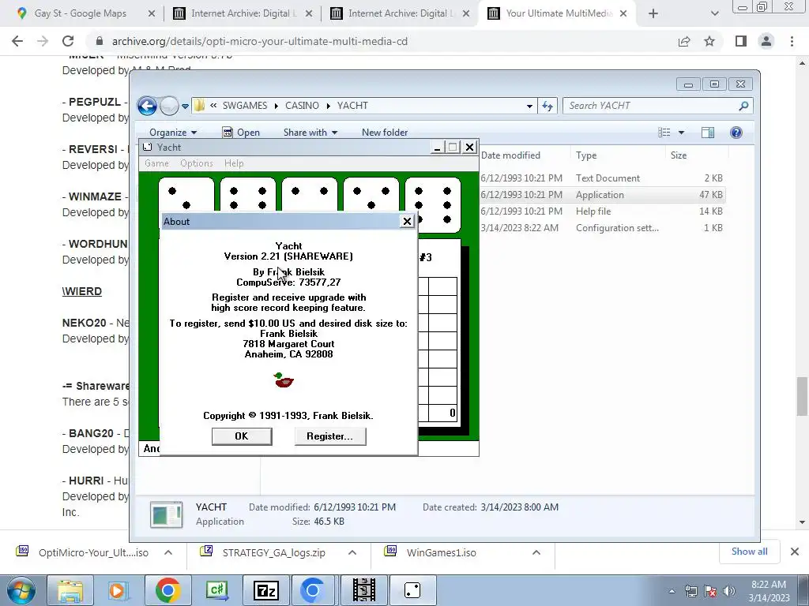Click the archive.org URL in address bar
Viewport: 809px width, 606px height.
click(259, 41)
